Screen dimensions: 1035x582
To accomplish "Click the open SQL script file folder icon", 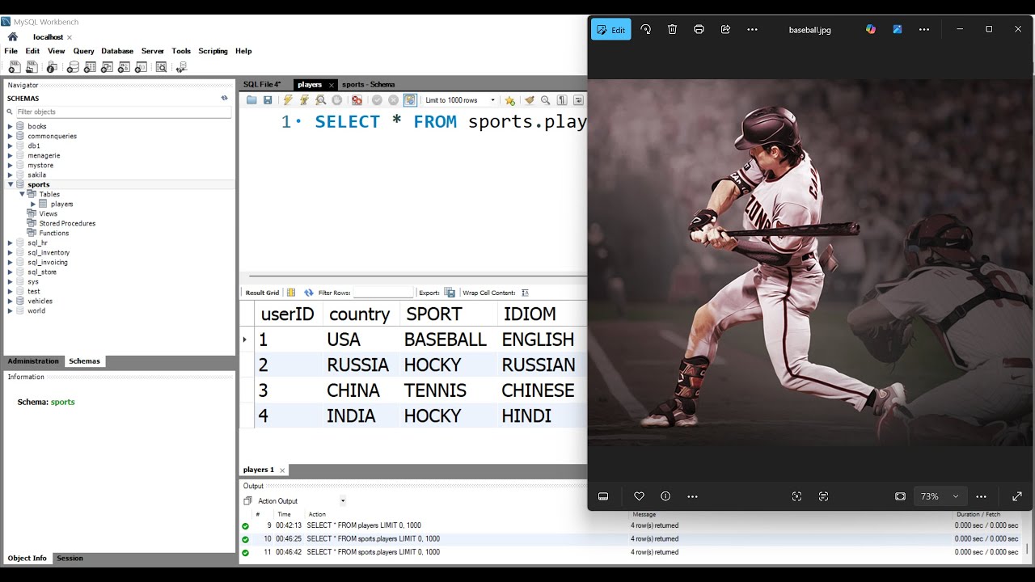I will [251, 100].
